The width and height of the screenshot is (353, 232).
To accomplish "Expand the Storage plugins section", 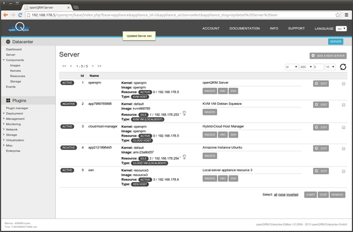I will coord(4,135).
